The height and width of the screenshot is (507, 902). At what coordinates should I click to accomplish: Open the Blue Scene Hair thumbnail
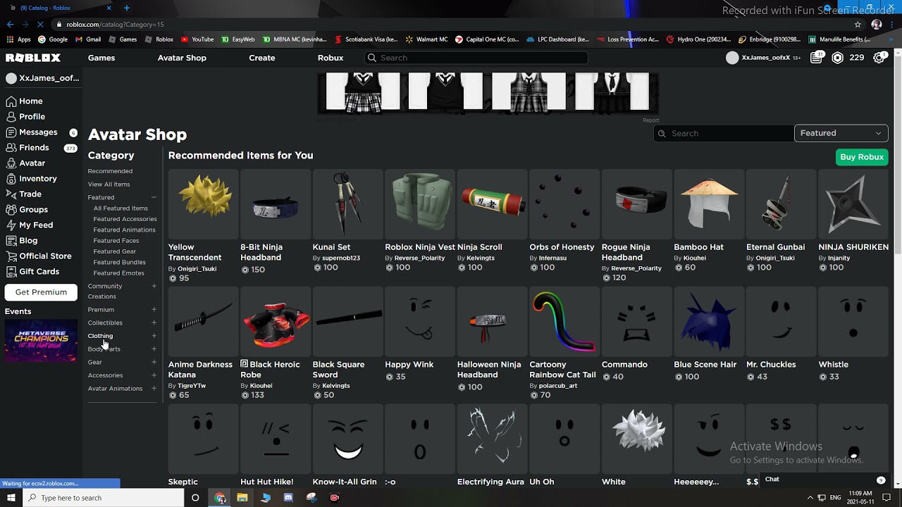(708, 322)
